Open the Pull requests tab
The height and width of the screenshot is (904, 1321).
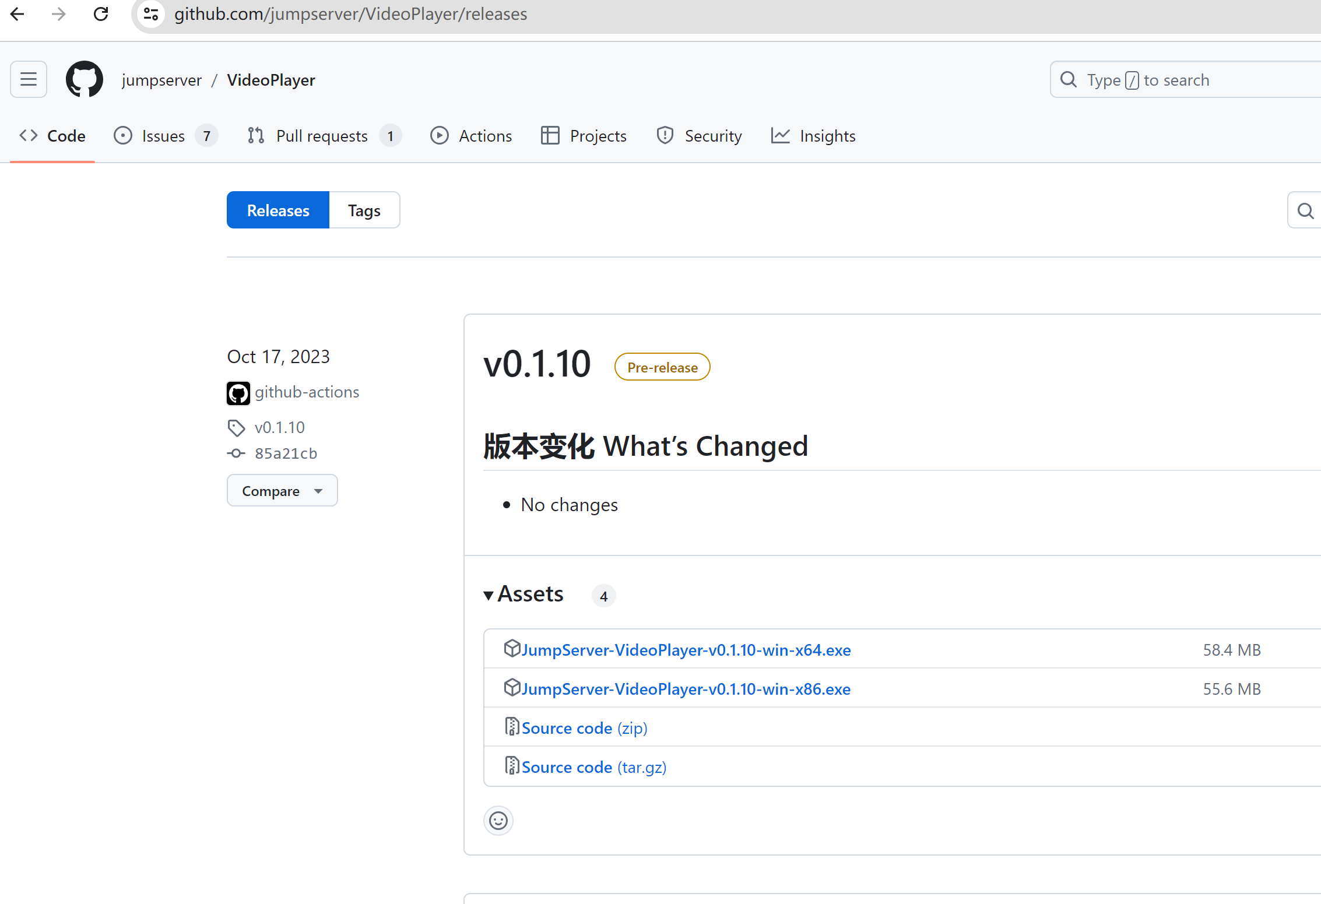pos(322,136)
